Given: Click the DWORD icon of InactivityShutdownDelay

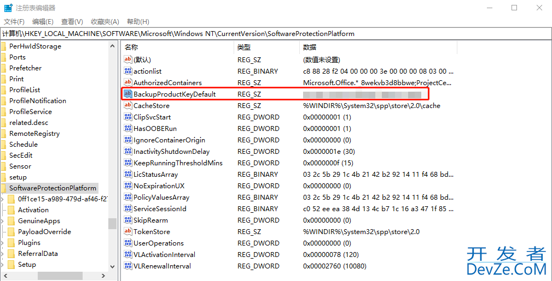Looking at the screenshot, I should pyautogui.click(x=128, y=152).
